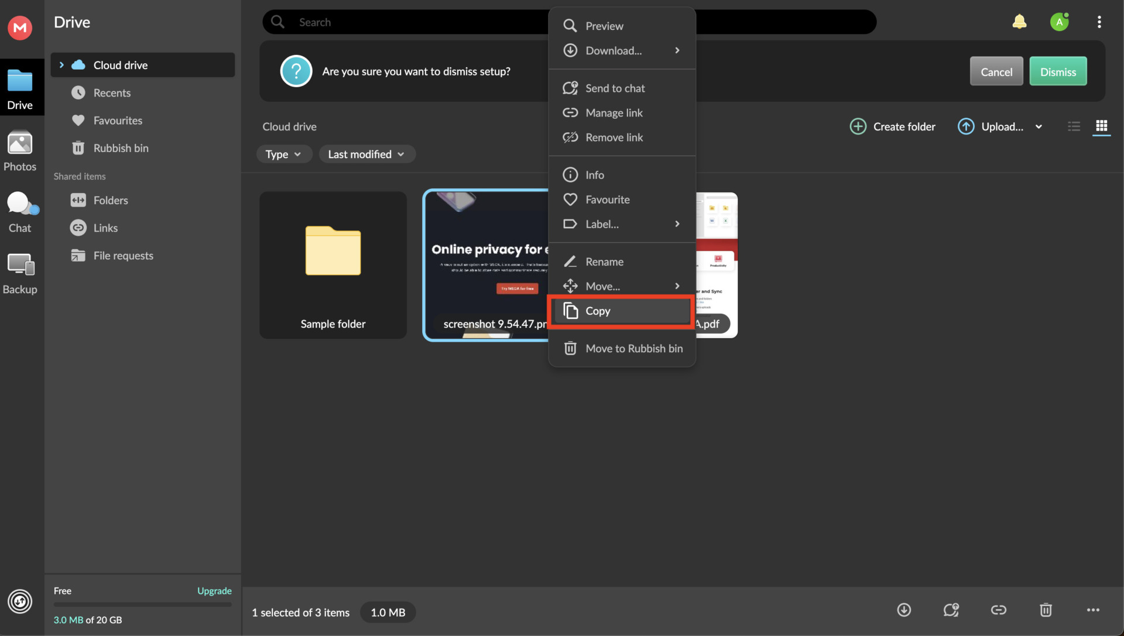Open the Type filter dropdown
This screenshot has height=636, width=1124.
284,154
